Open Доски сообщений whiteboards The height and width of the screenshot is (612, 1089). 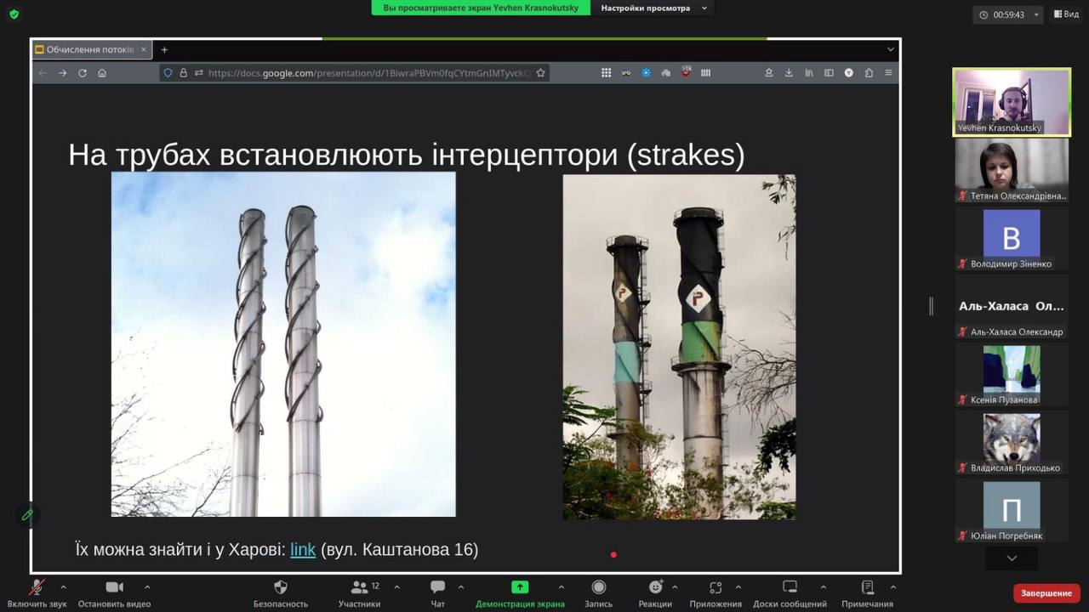coord(790,592)
